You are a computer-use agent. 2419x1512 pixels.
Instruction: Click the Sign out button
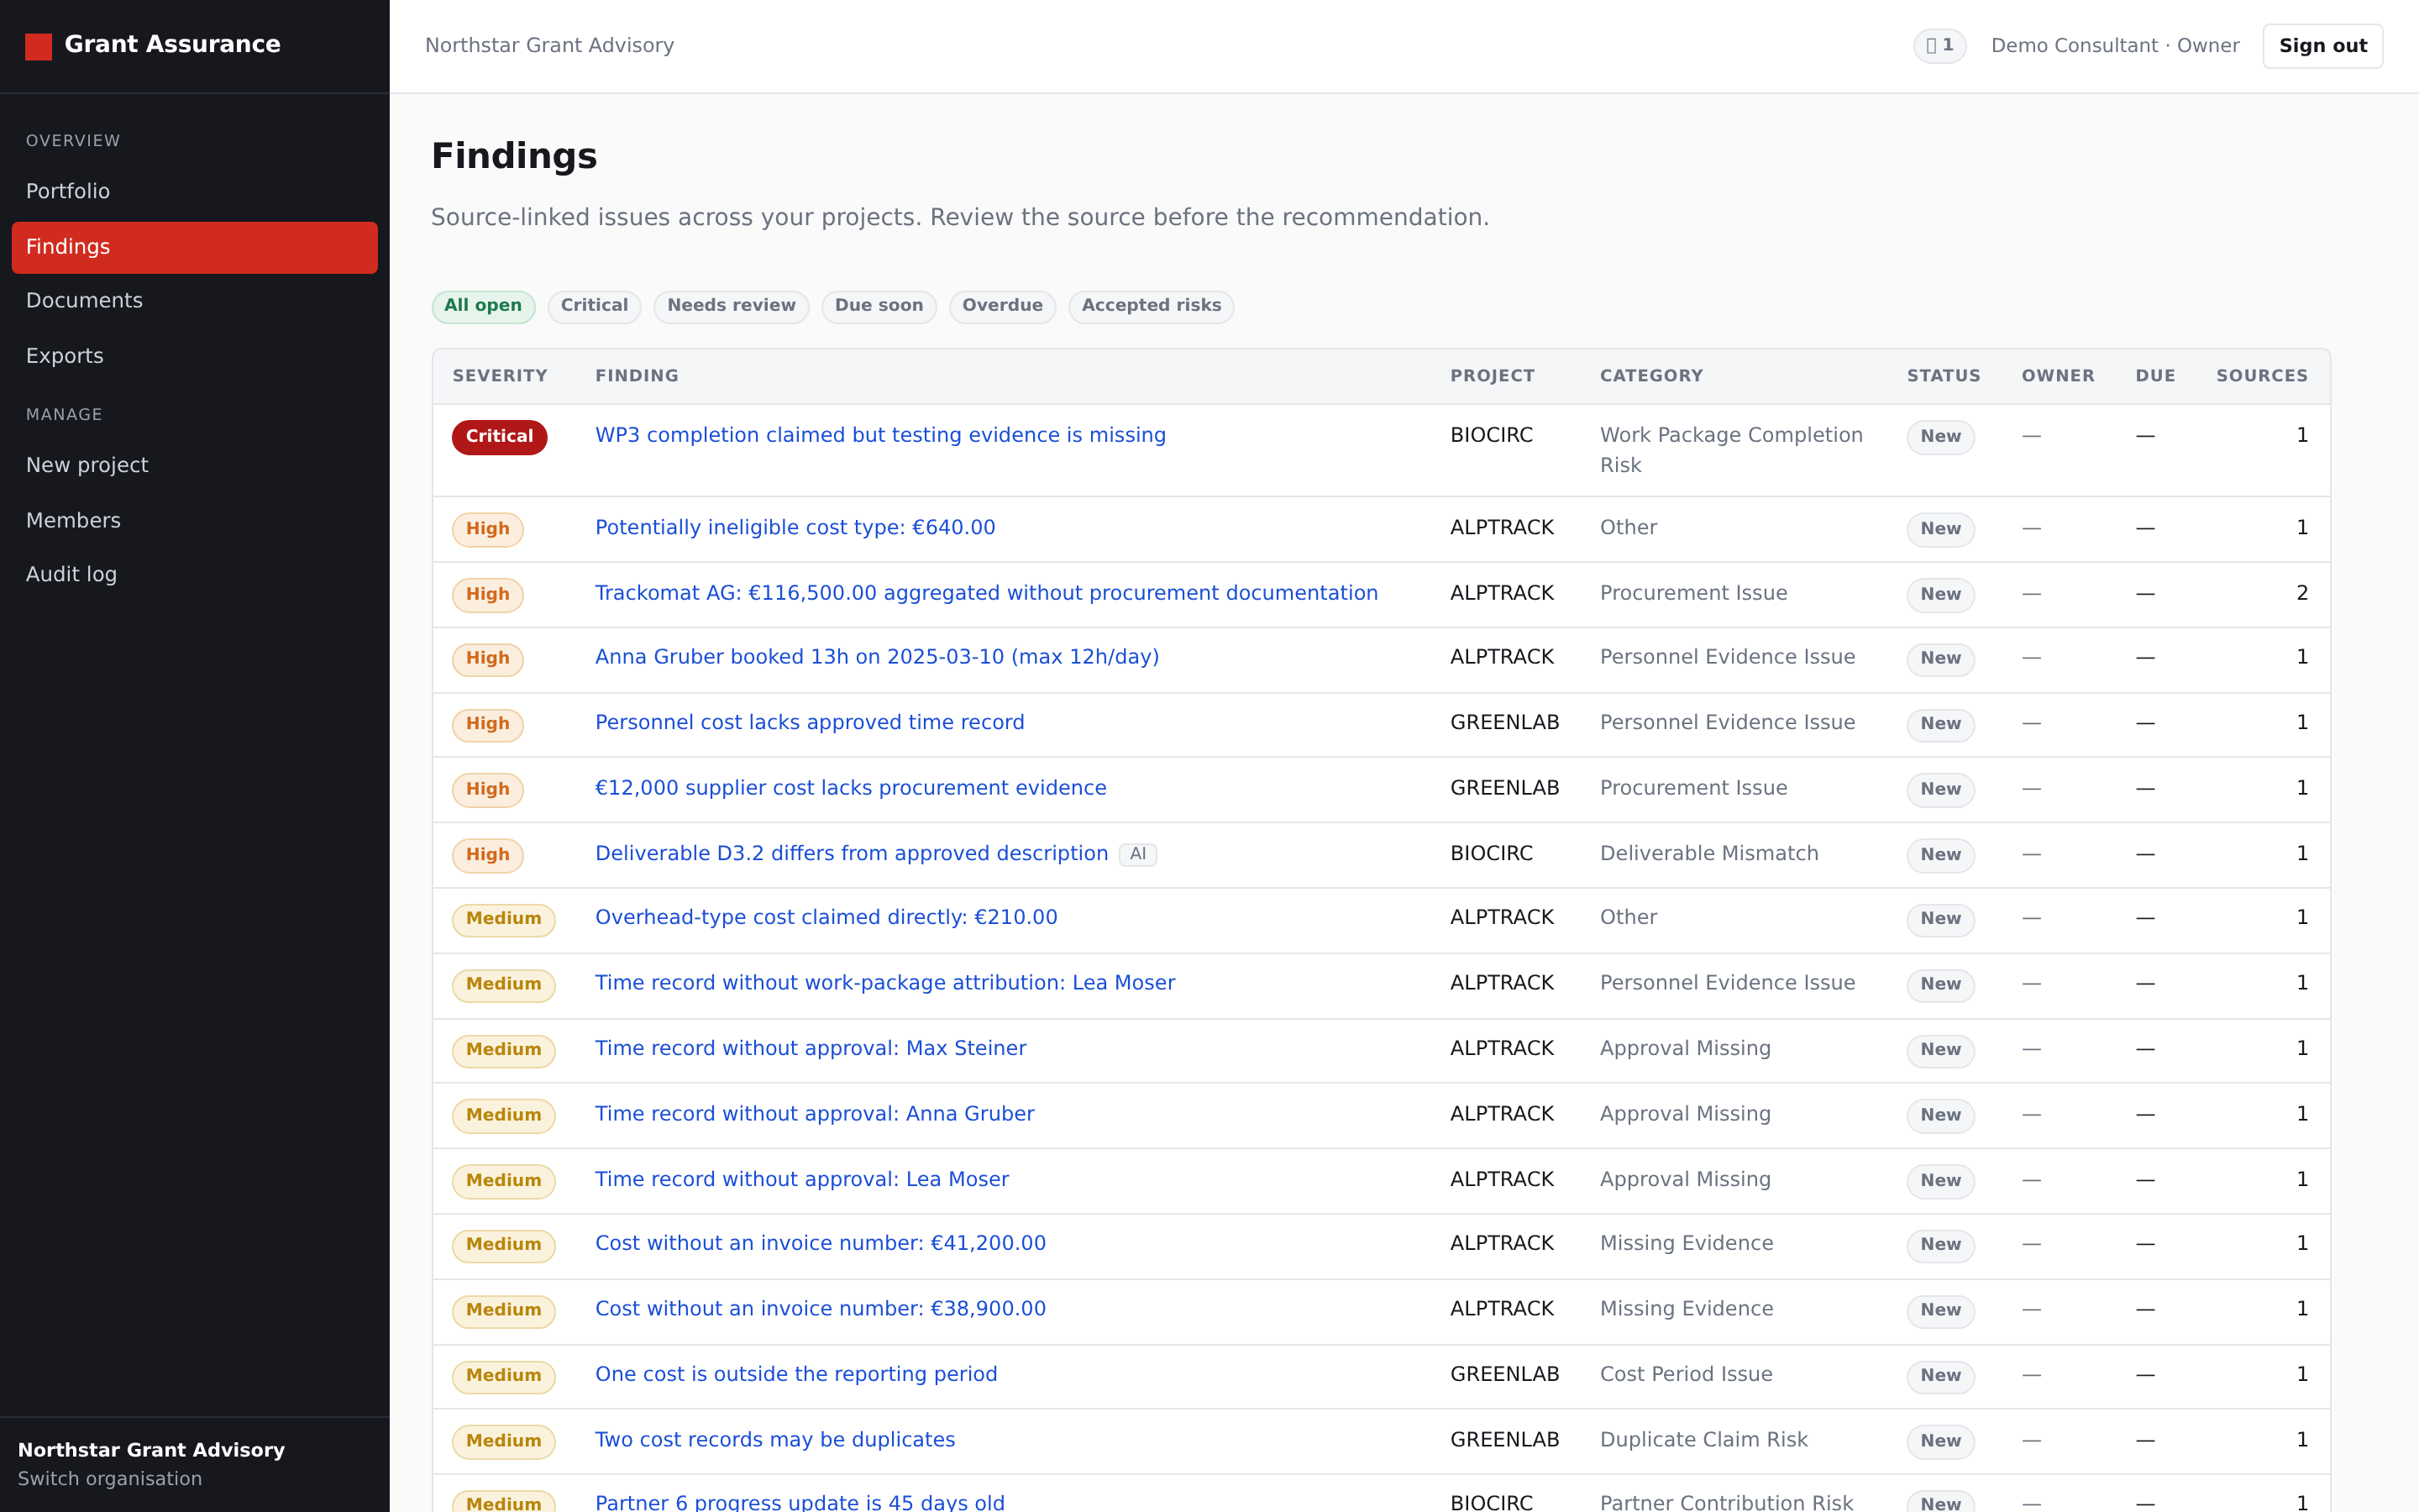coord(2322,46)
